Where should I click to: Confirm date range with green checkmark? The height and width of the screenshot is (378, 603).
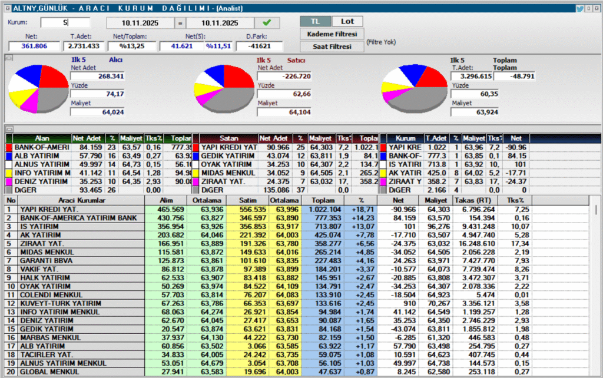coord(267,23)
